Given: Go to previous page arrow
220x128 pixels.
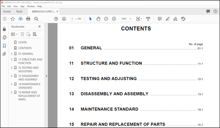Looking at the screenshot, I should (x=56, y=19).
